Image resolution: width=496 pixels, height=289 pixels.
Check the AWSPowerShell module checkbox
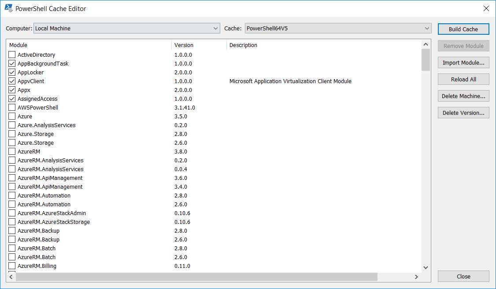(x=12, y=107)
